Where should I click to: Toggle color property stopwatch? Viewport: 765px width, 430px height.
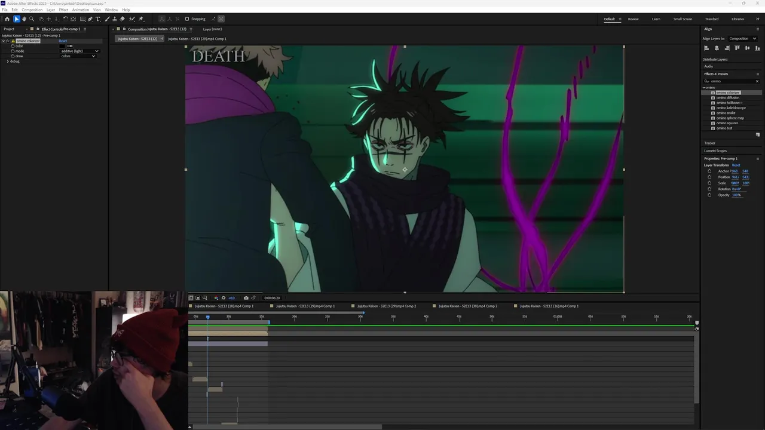(x=13, y=46)
